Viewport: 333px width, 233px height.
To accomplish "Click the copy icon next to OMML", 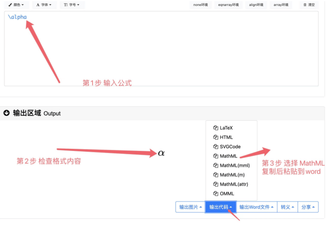I will click(216, 193).
